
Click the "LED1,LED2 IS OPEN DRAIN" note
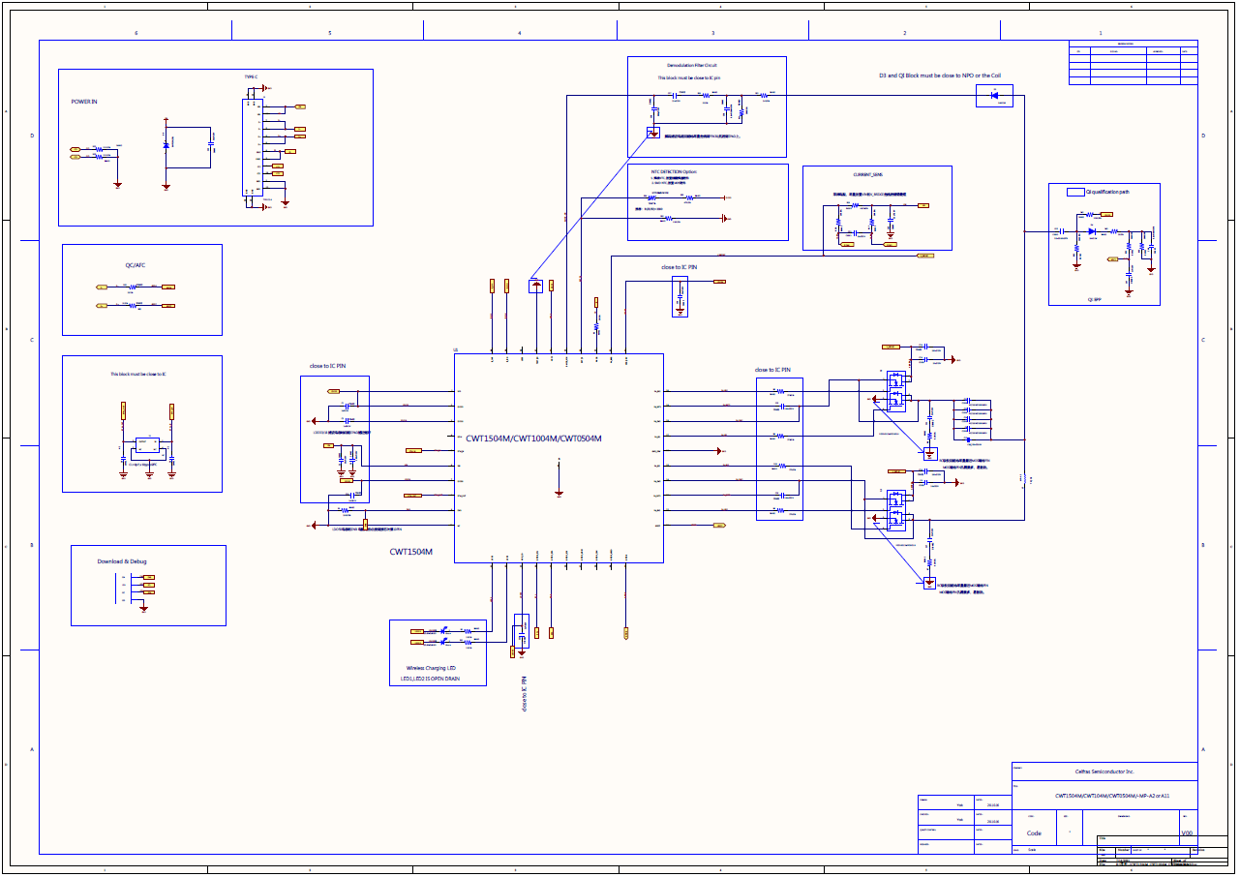pos(431,679)
